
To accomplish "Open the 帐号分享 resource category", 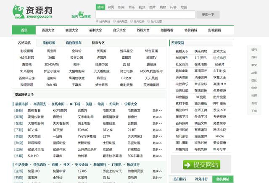I will (x=219, y=149).
